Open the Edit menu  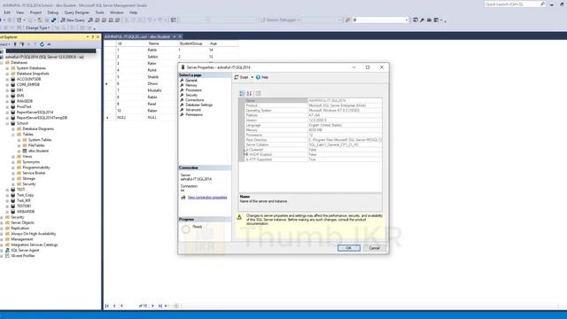tap(7, 12)
